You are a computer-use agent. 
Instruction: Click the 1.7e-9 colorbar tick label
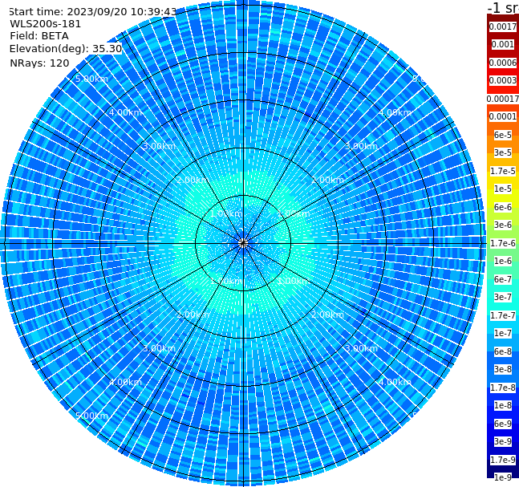pos(503,460)
